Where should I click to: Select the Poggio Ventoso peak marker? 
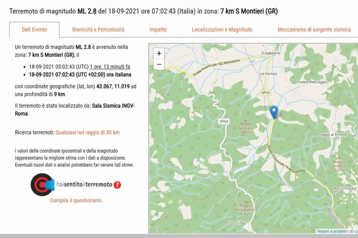click(339, 158)
